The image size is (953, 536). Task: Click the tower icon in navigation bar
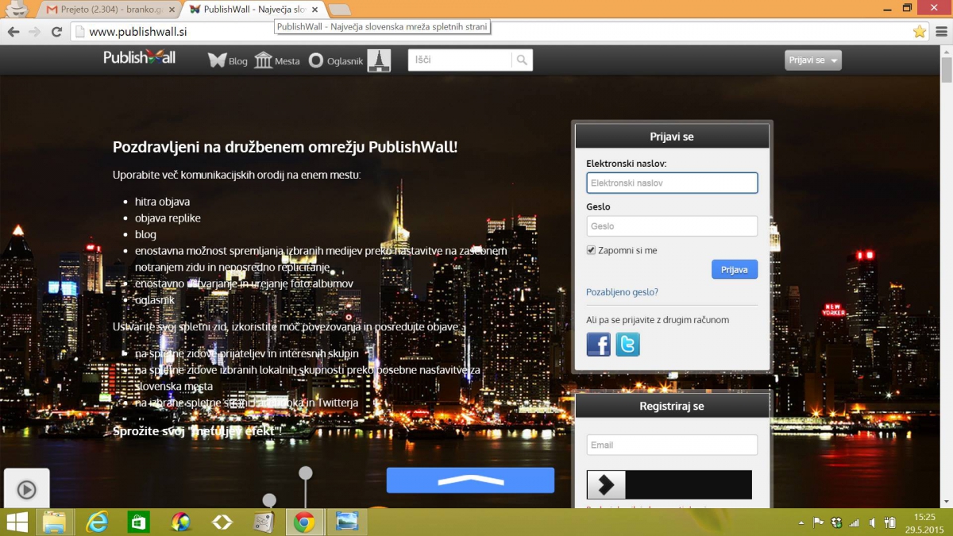379,60
